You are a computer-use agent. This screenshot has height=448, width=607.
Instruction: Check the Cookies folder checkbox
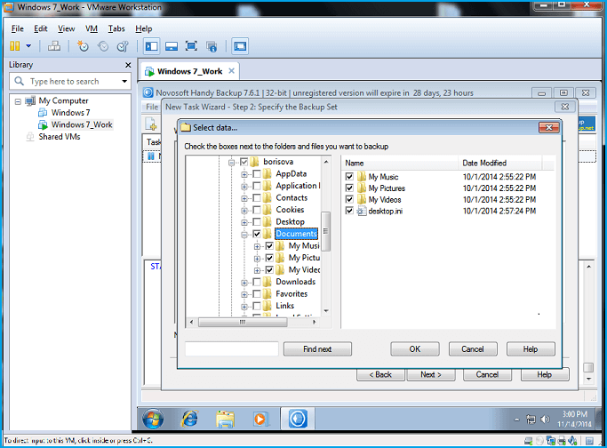257,210
